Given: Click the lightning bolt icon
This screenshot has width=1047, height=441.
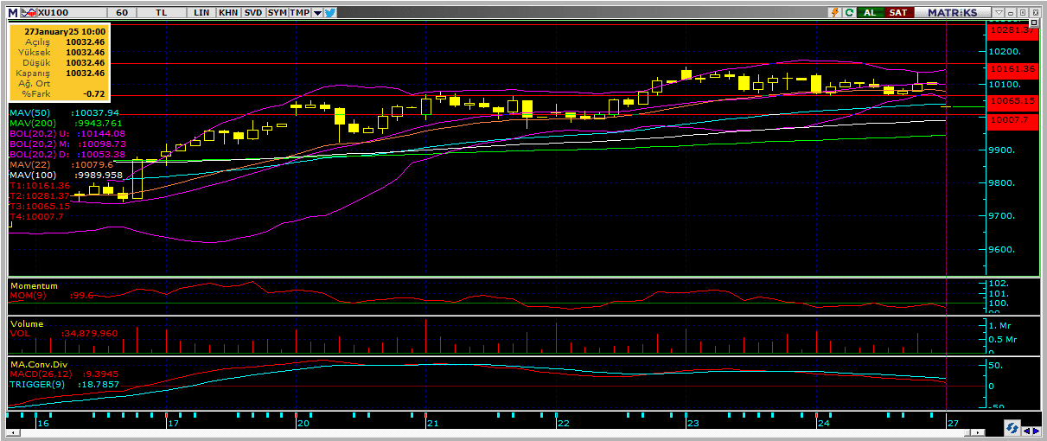Looking at the screenshot, I should (834, 13).
